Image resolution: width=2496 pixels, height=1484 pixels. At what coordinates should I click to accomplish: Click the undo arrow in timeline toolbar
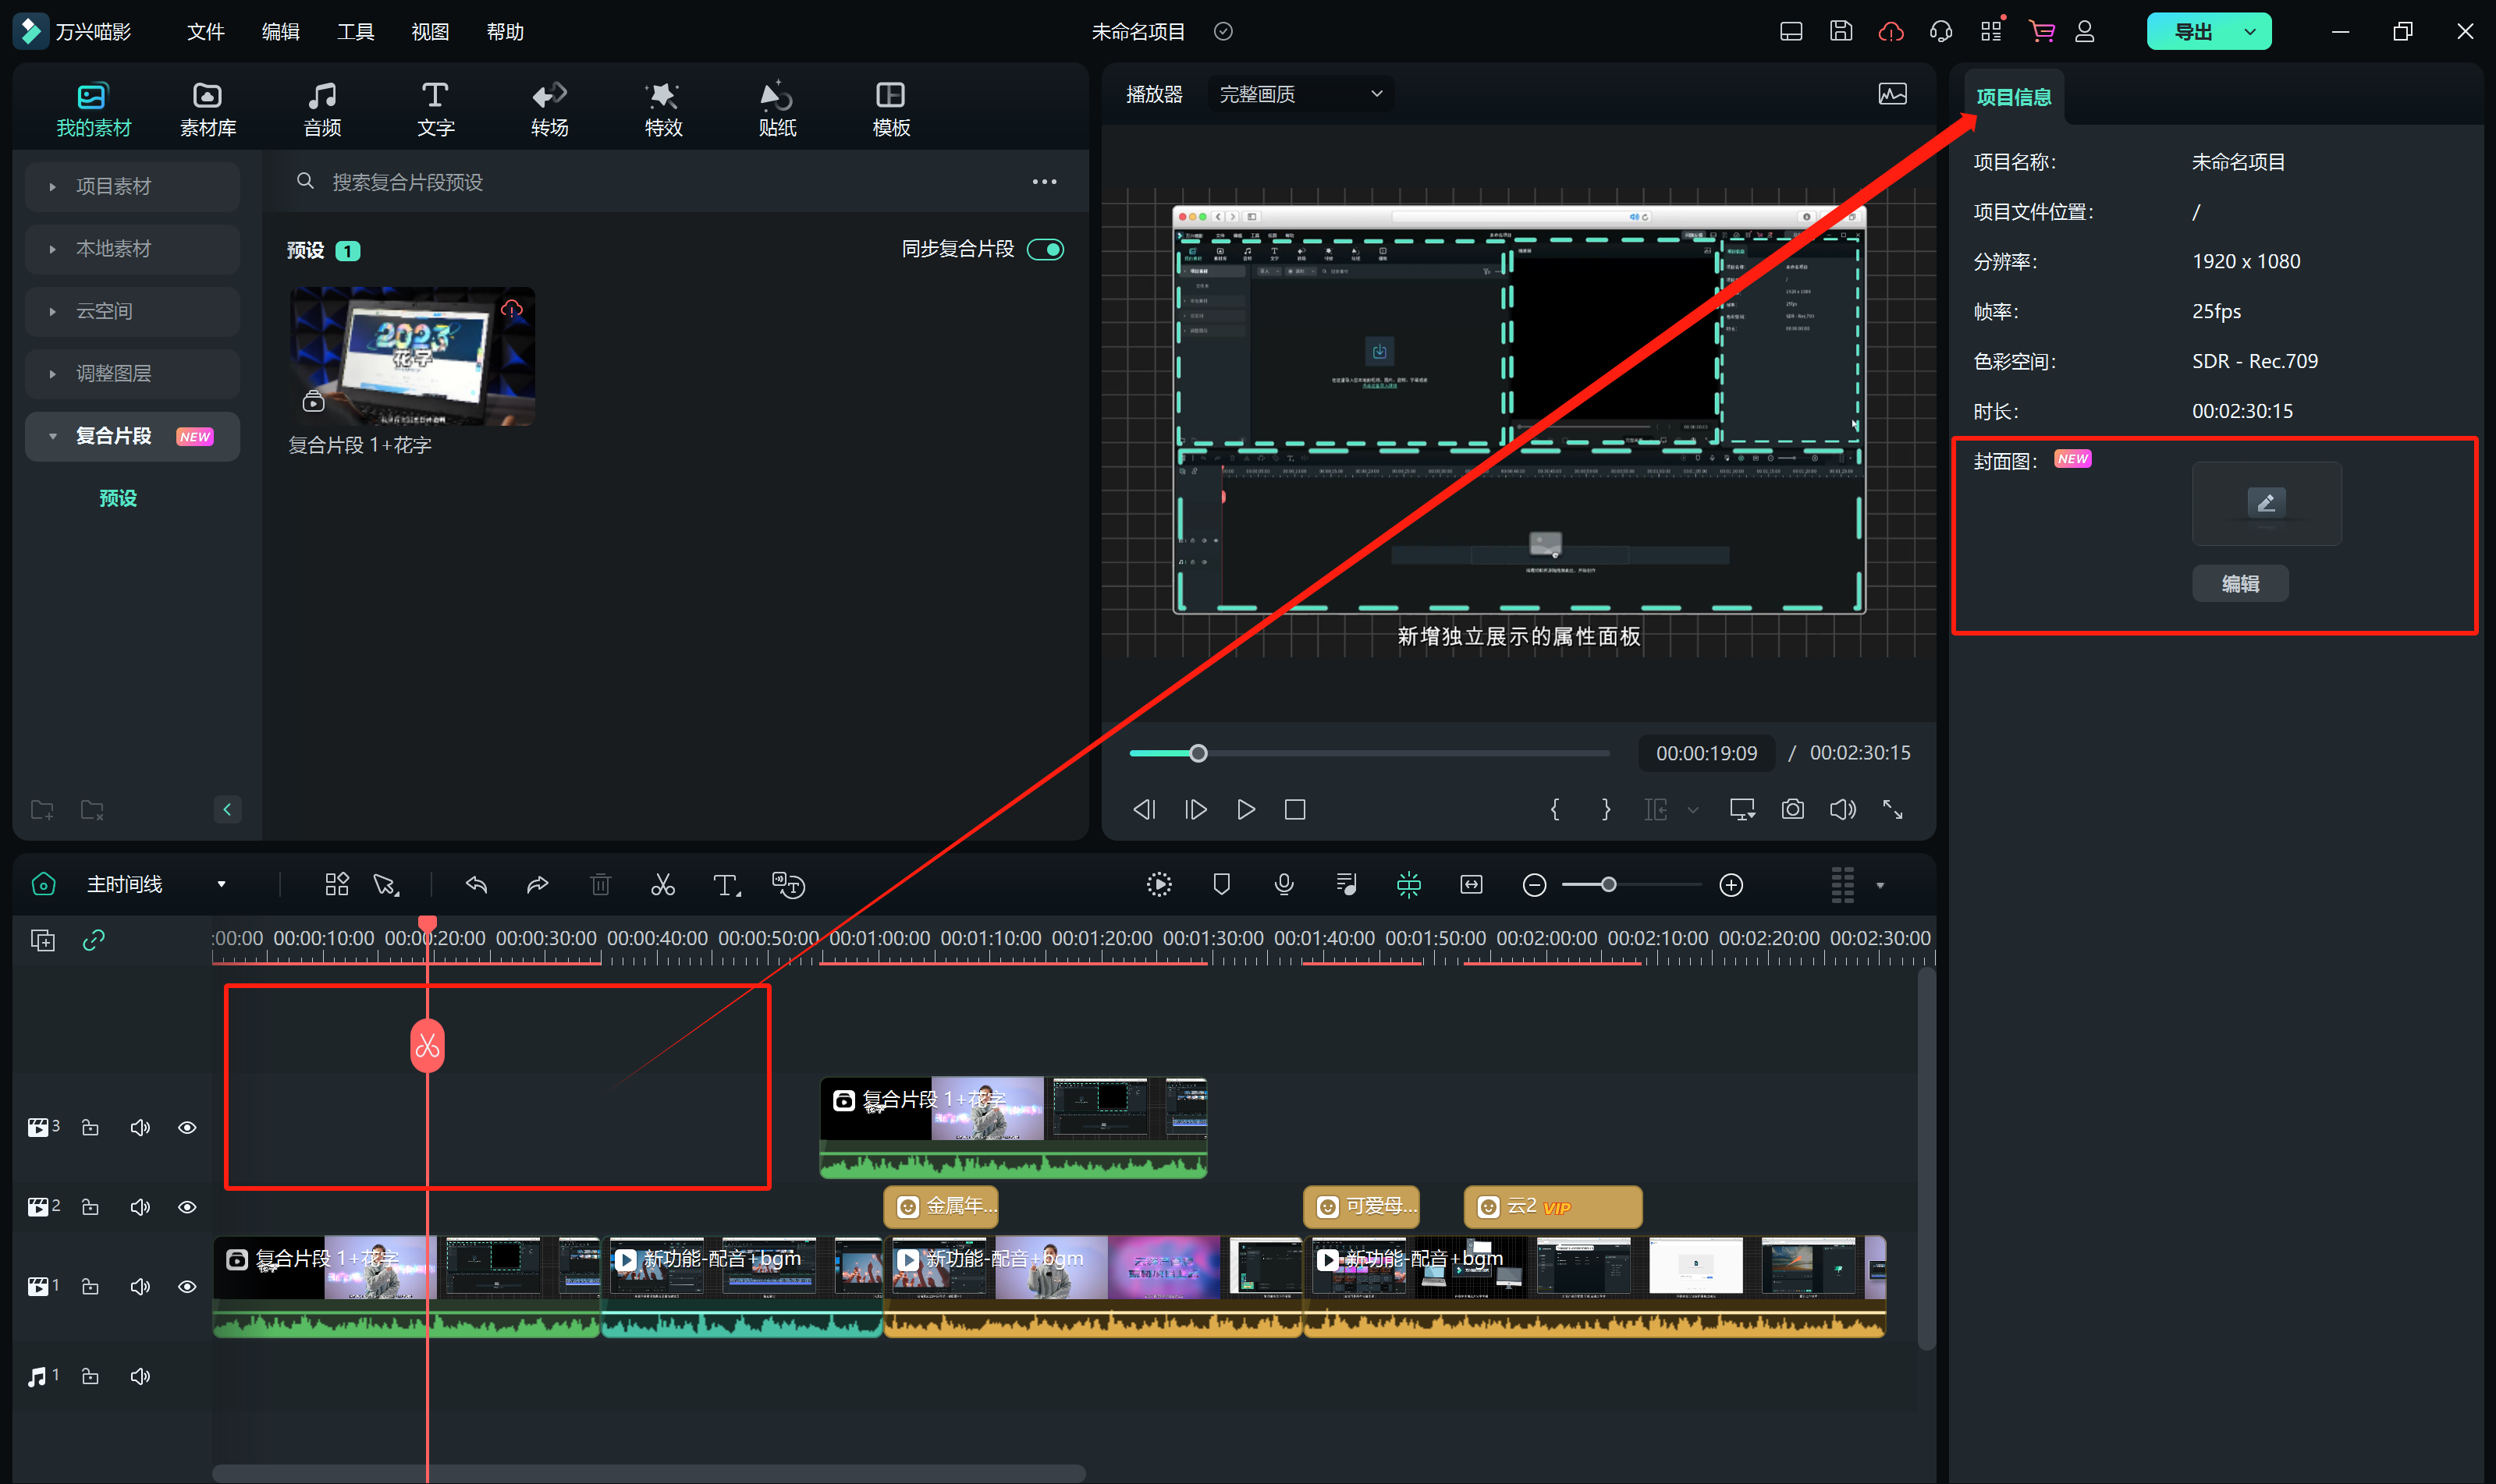[476, 885]
